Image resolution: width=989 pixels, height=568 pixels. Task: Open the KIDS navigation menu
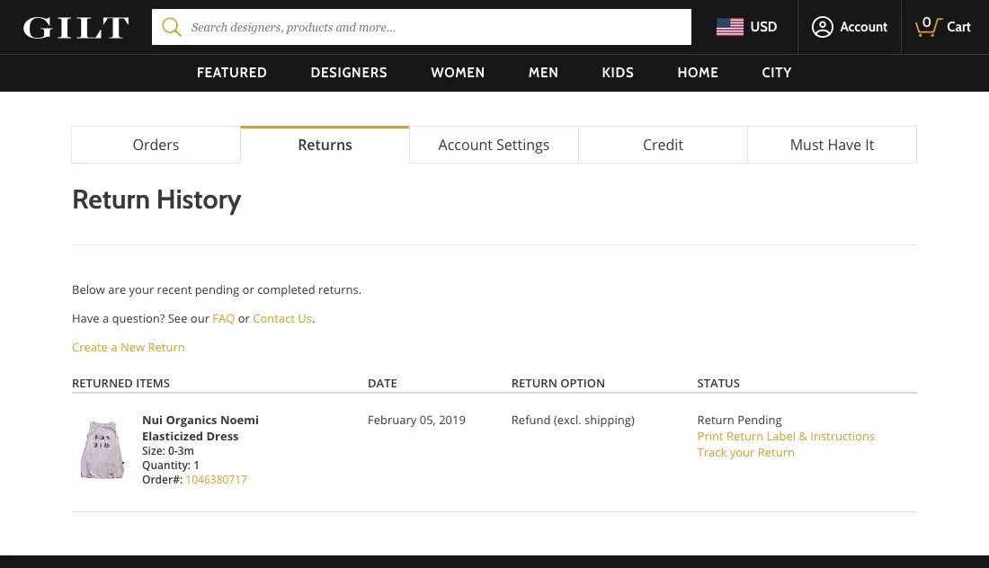(618, 73)
